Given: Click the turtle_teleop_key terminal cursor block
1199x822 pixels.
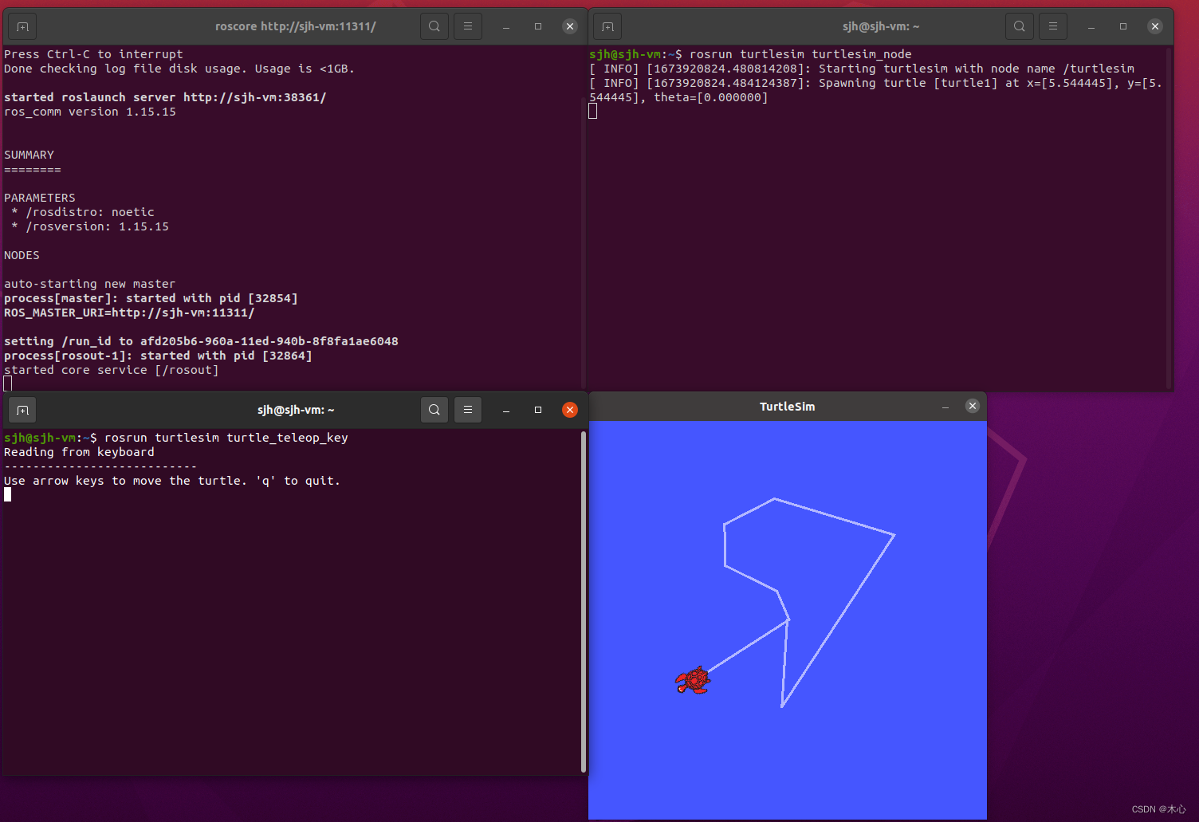Looking at the screenshot, I should click(8, 494).
